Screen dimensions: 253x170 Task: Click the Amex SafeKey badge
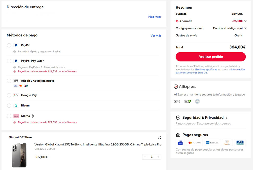[212, 143]
